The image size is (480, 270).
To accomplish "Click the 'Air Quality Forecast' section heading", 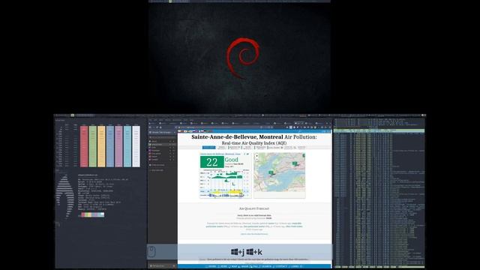I will (254, 208).
